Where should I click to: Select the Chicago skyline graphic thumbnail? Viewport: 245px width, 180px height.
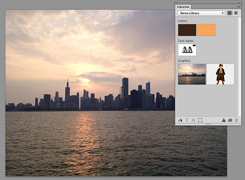click(192, 74)
